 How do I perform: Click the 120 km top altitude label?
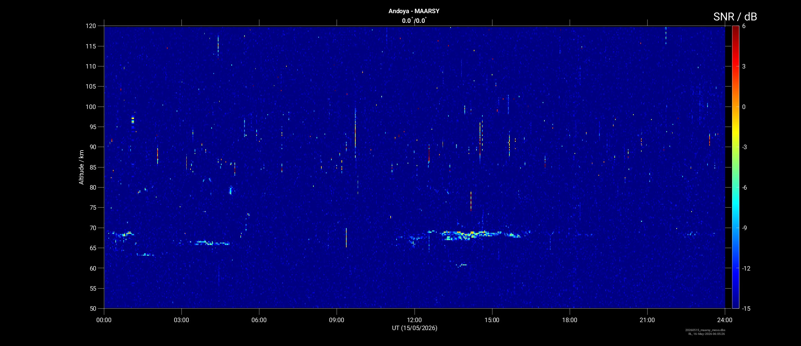(x=90, y=26)
